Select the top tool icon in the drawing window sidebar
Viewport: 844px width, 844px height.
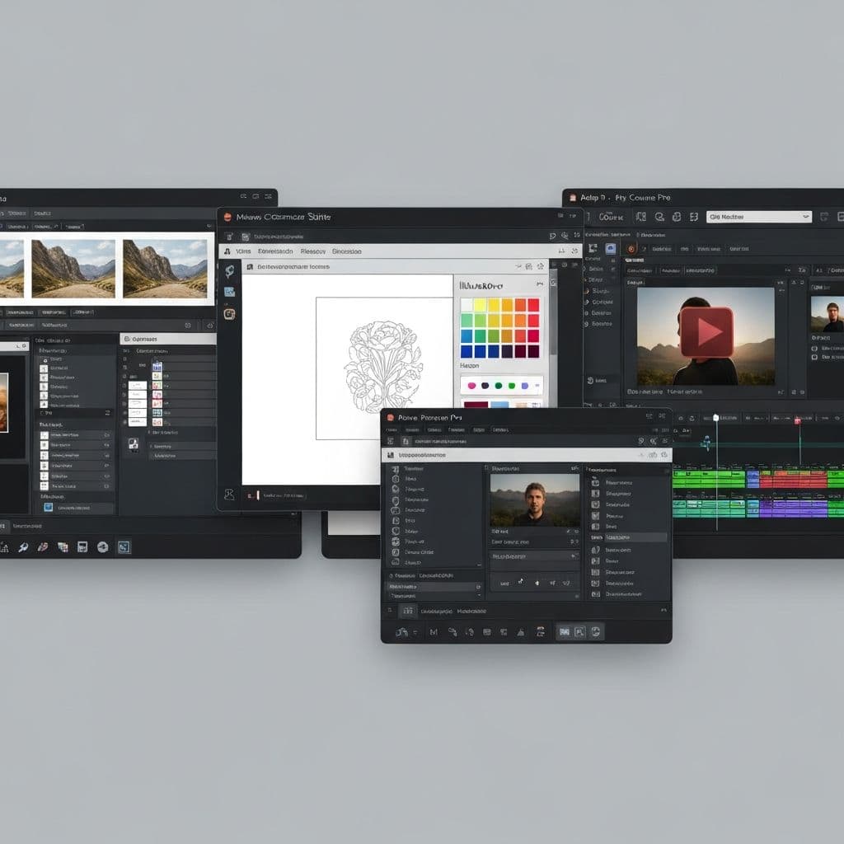(x=229, y=270)
